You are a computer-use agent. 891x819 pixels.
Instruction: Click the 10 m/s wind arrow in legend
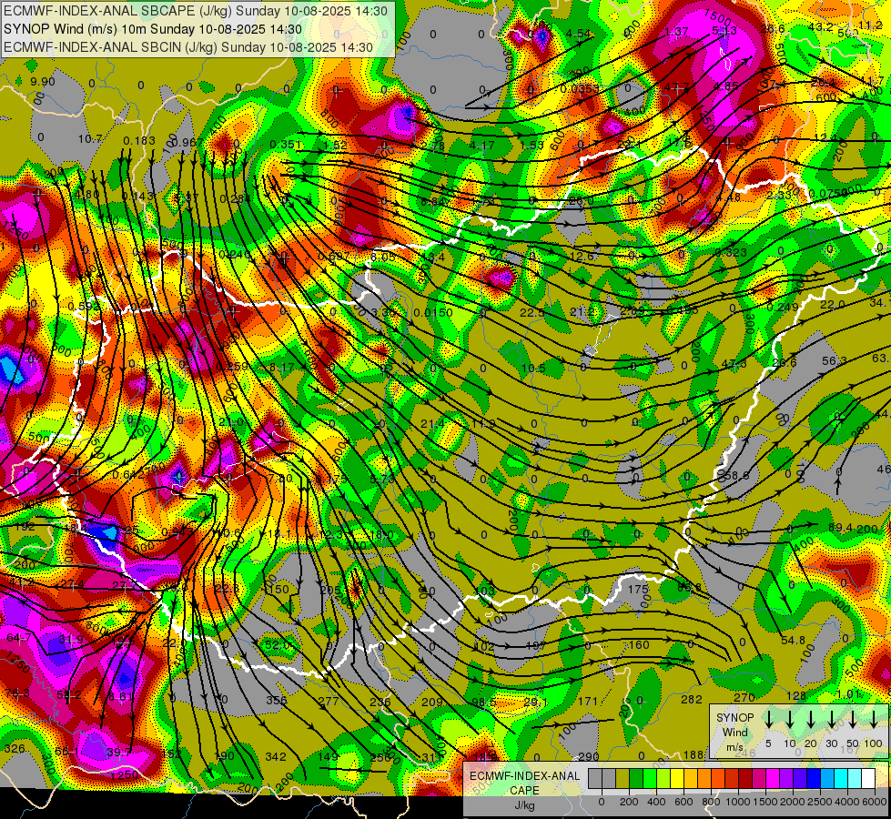pos(789,720)
